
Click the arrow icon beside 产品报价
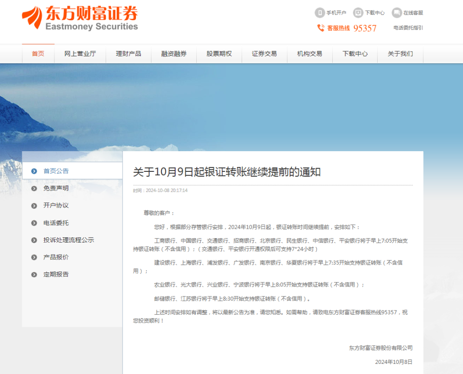(34, 257)
